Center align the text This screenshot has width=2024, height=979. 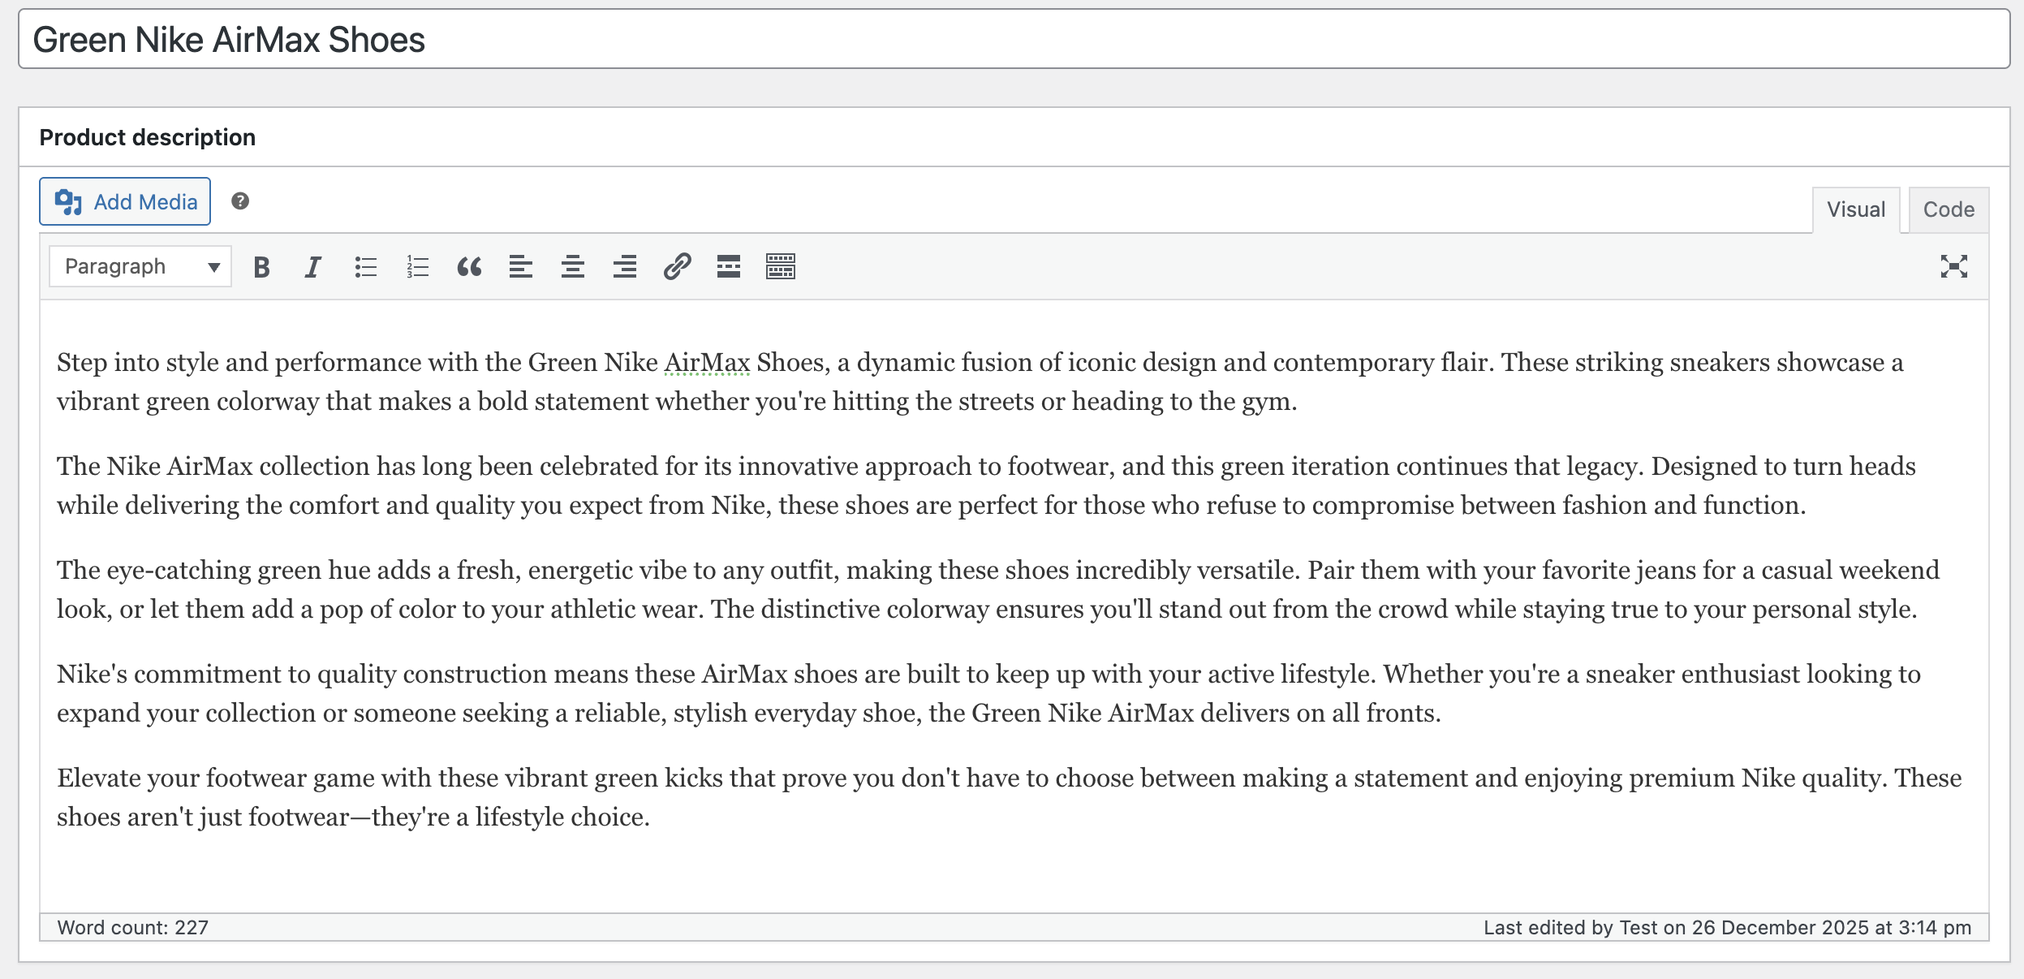point(573,266)
